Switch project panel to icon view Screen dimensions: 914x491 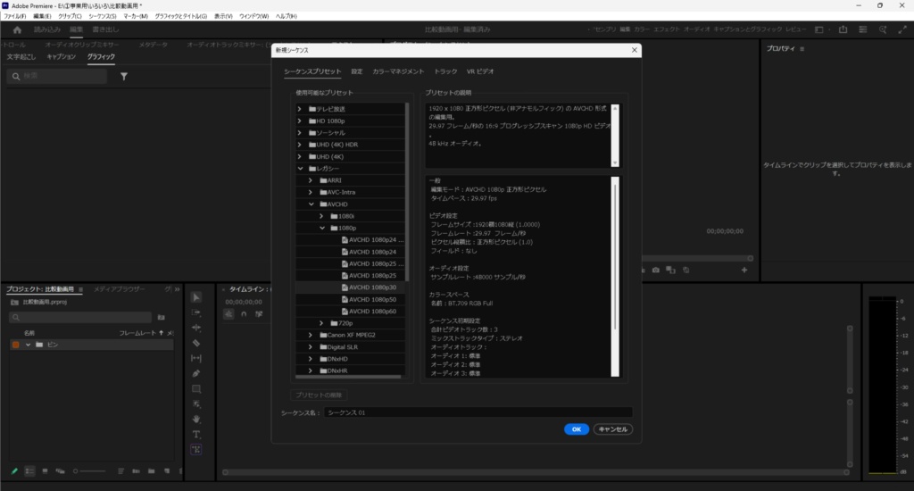point(45,471)
